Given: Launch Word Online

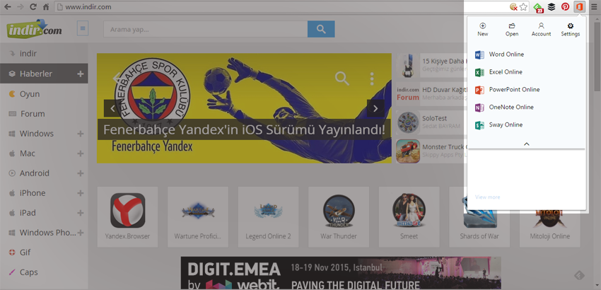Looking at the screenshot, I should click(499, 54).
